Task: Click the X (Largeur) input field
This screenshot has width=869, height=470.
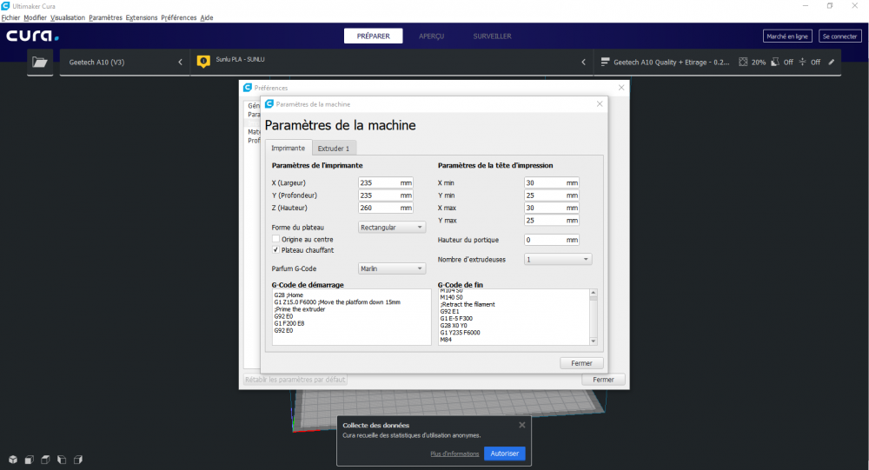Action: pyautogui.click(x=386, y=183)
